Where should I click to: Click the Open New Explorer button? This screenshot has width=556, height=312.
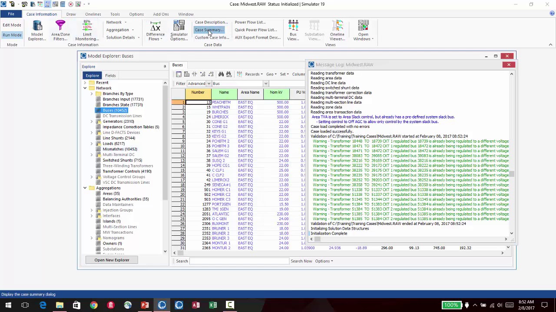[x=112, y=260]
